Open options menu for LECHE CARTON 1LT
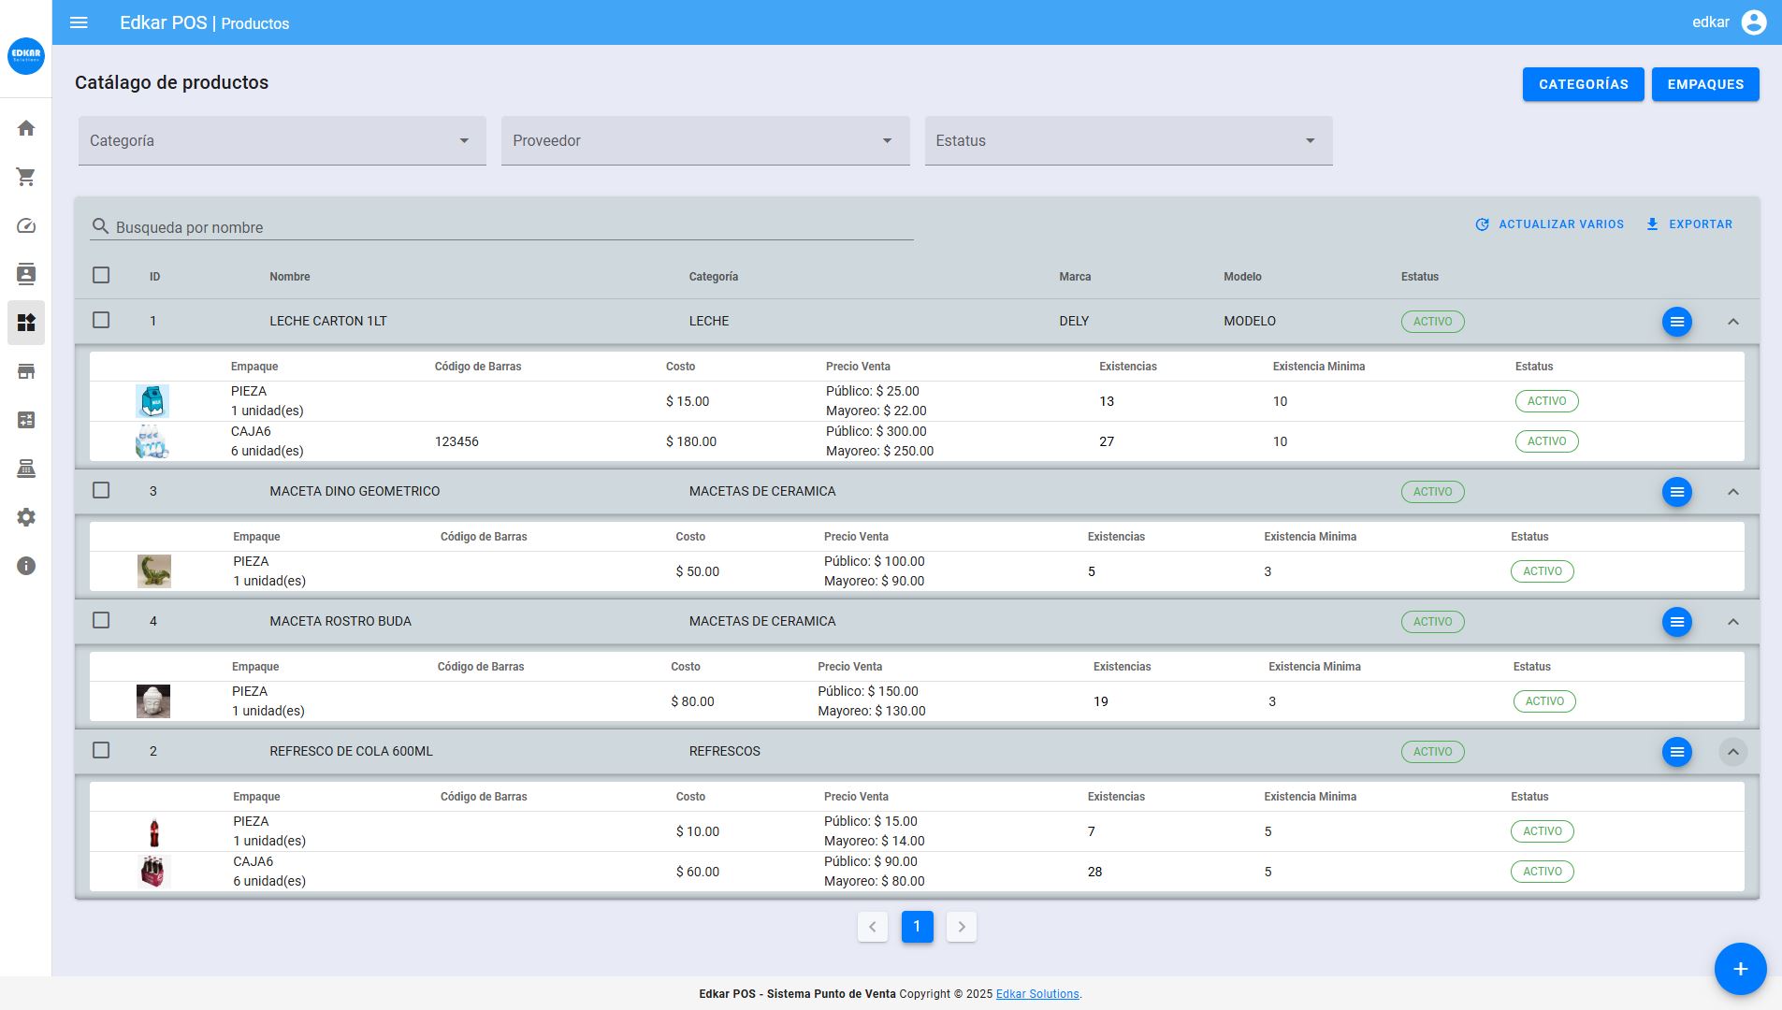The width and height of the screenshot is (1782, 1010). coord(1676,322)
